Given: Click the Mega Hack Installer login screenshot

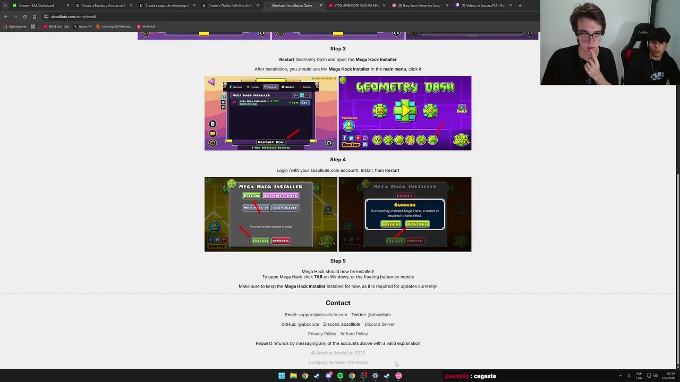Looking at the screenshot, I should [x=271, y=214].
